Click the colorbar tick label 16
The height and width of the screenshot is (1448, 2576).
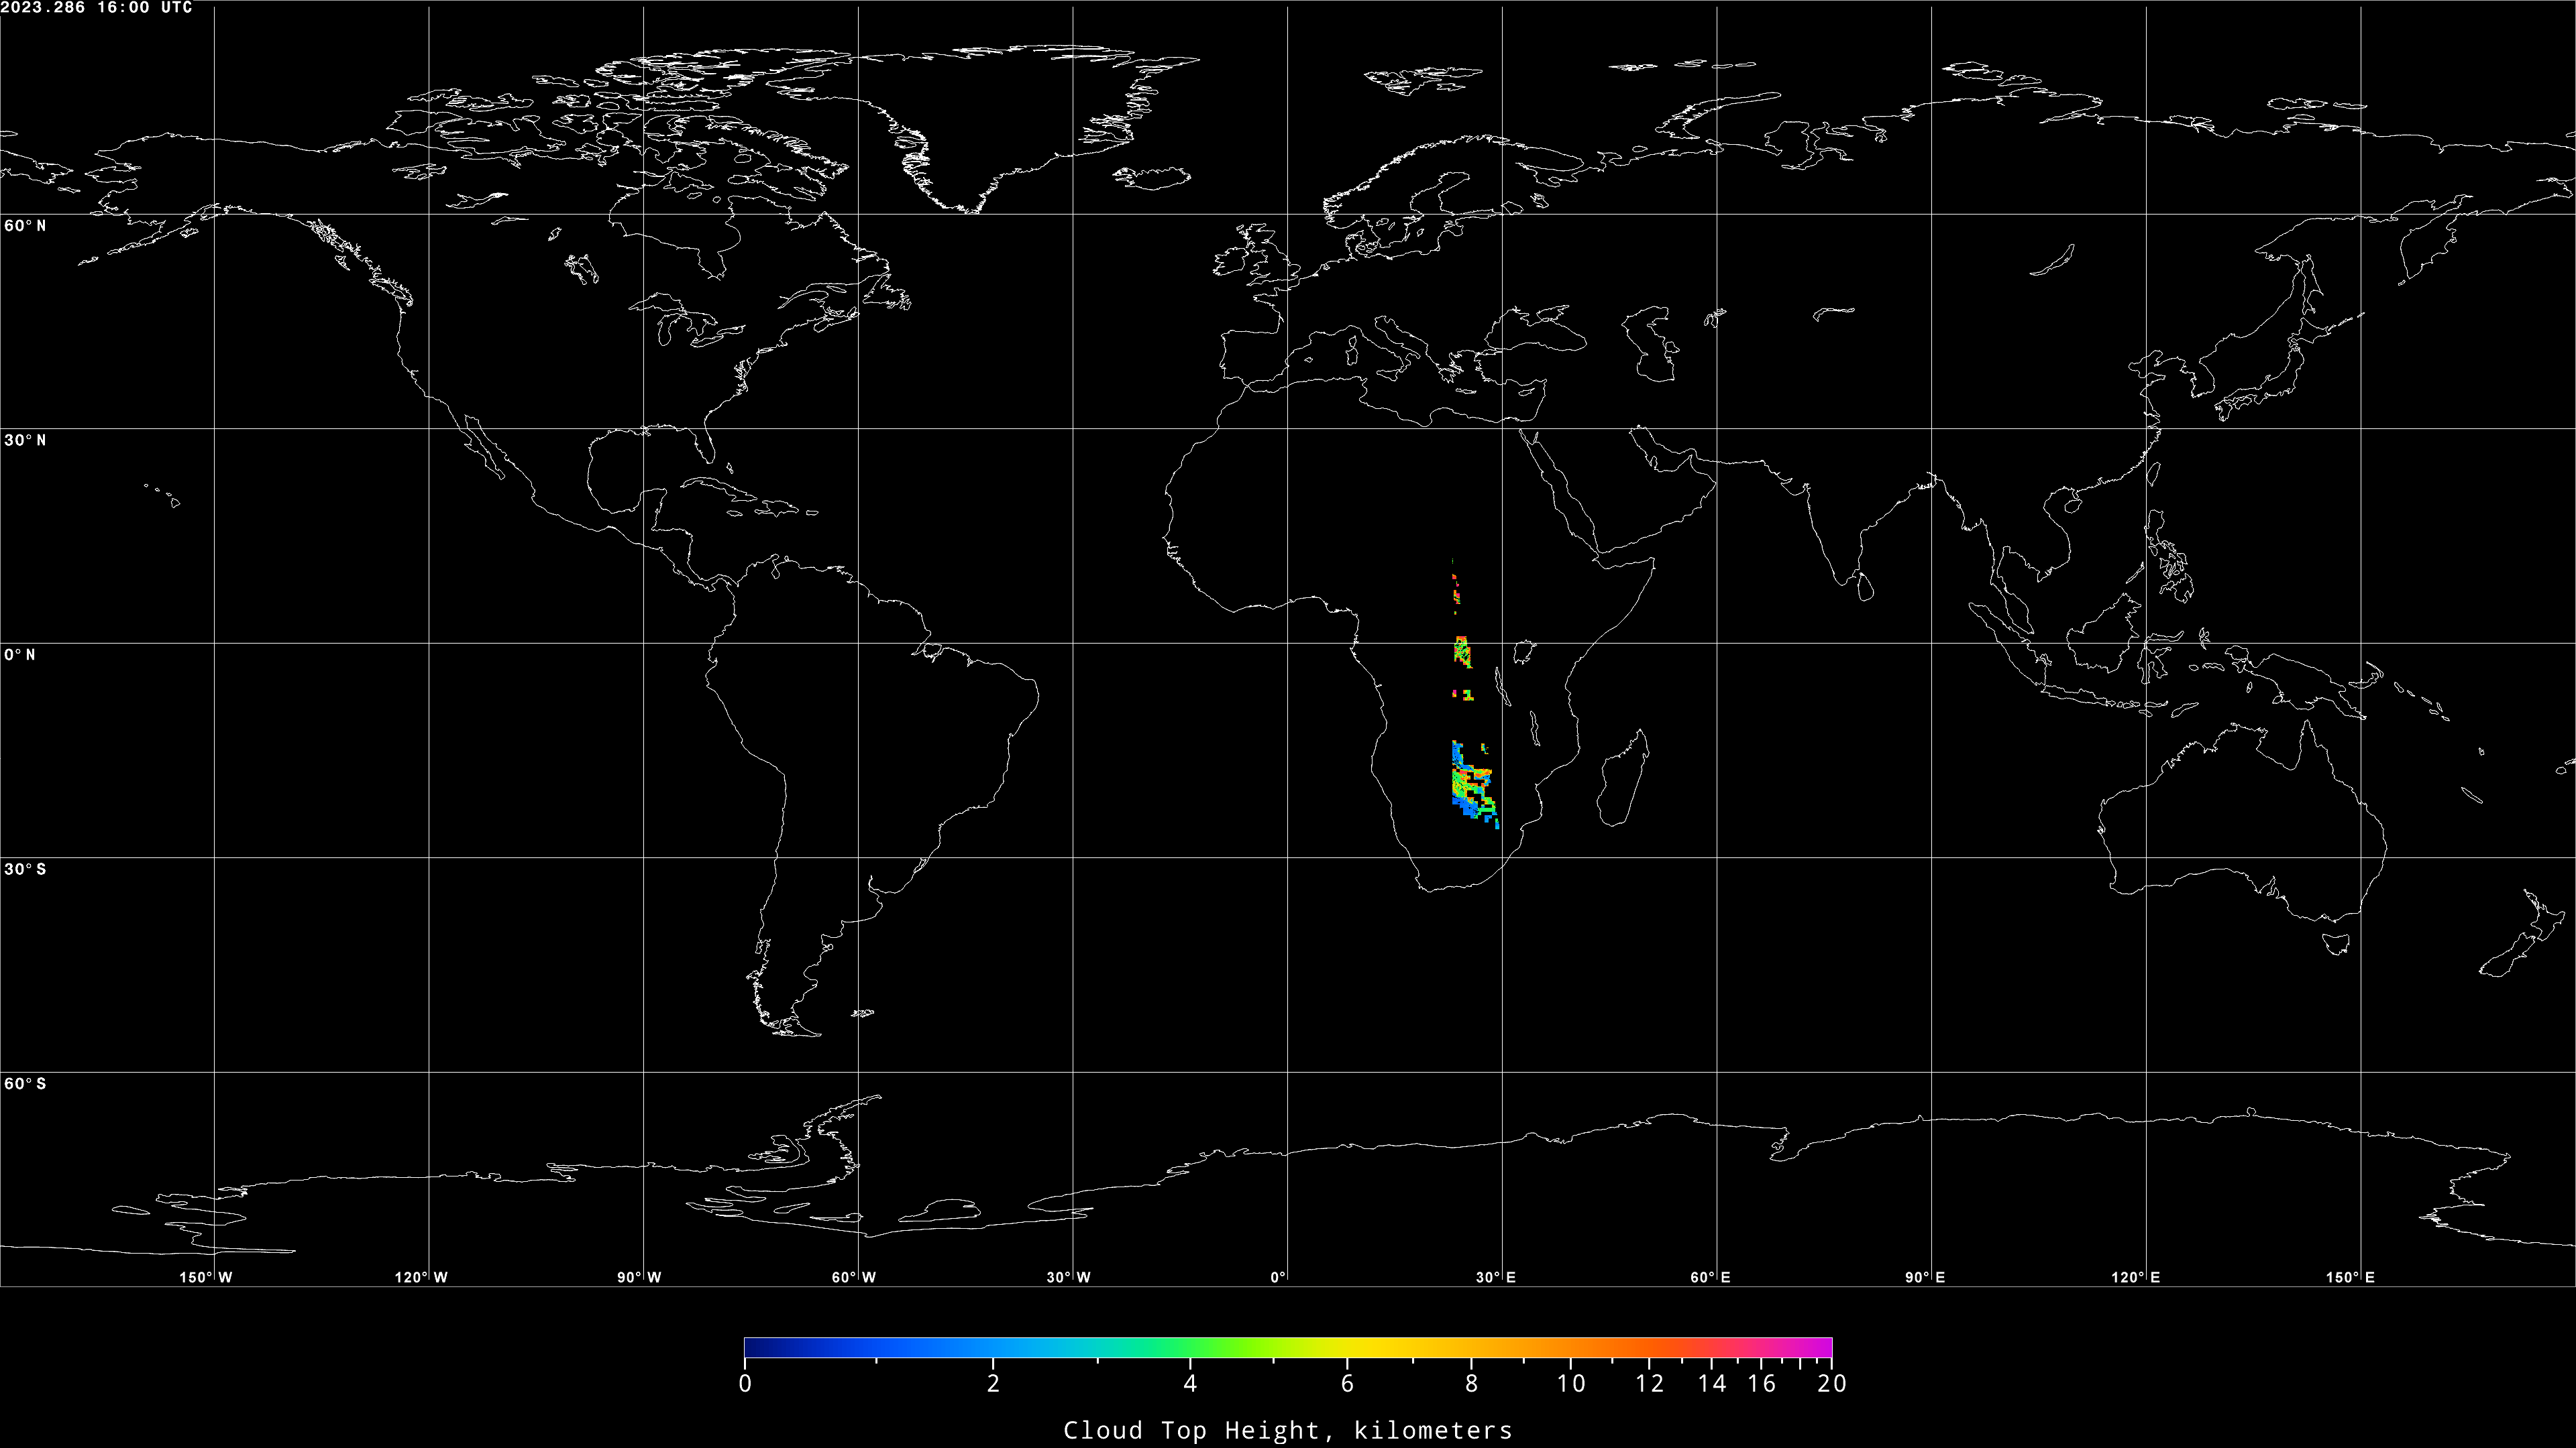tap(1762, 1384)
